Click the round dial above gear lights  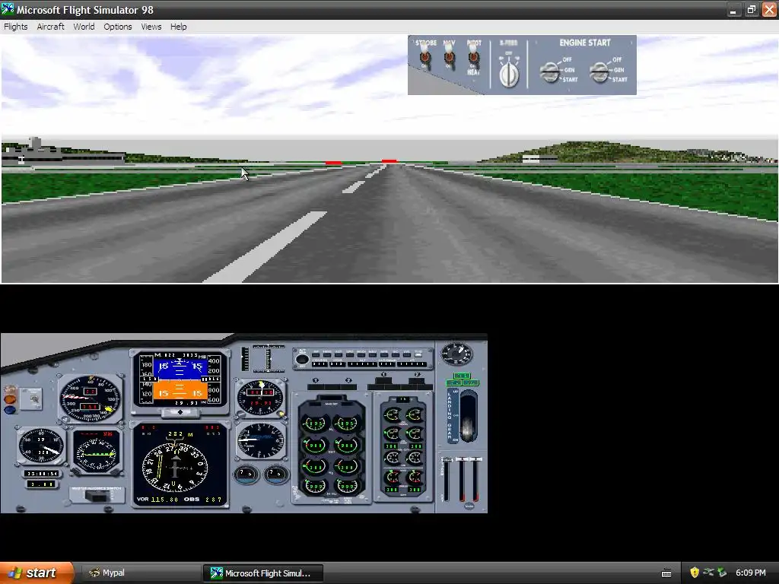[456, 354]
